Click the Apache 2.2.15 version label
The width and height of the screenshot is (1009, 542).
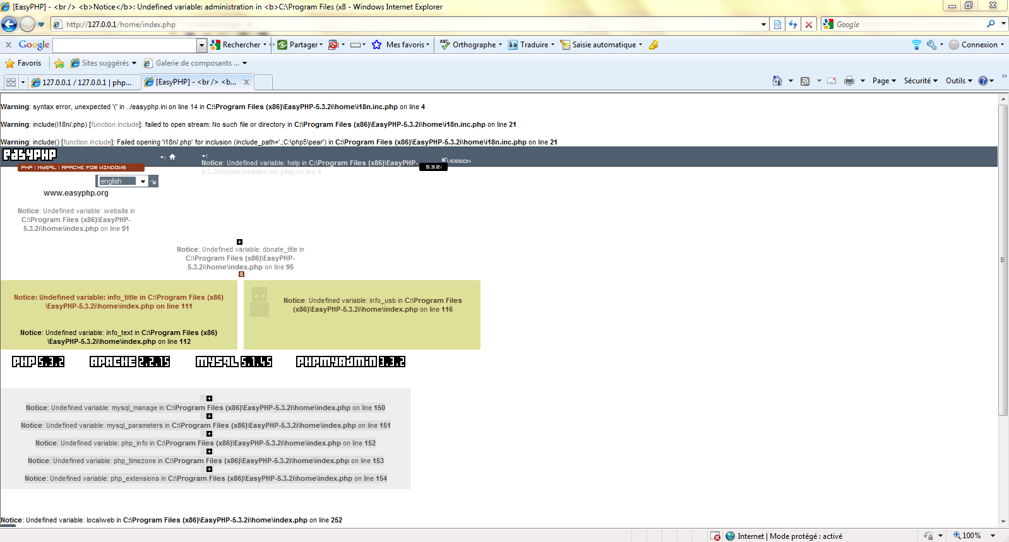point(130,362)
